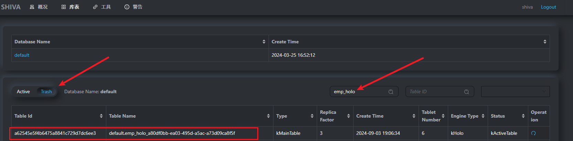
Task: Sort table list by Engine Type
Action: 483,116
